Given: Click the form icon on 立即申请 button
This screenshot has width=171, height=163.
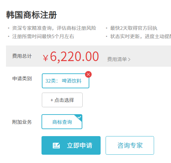Looking at the screenshot, I should tap(56, 145).
